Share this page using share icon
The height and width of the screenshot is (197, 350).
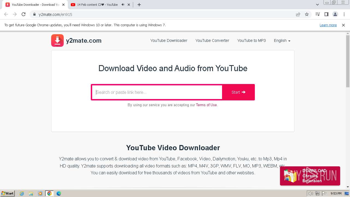pos(298,15)
